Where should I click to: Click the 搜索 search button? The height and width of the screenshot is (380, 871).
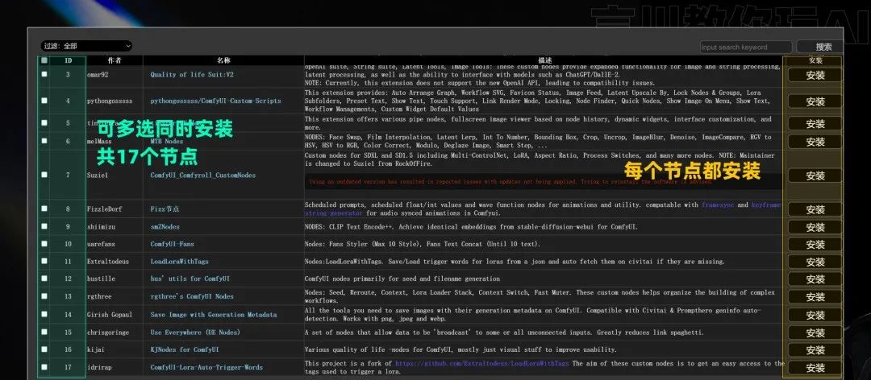point(823,47)
